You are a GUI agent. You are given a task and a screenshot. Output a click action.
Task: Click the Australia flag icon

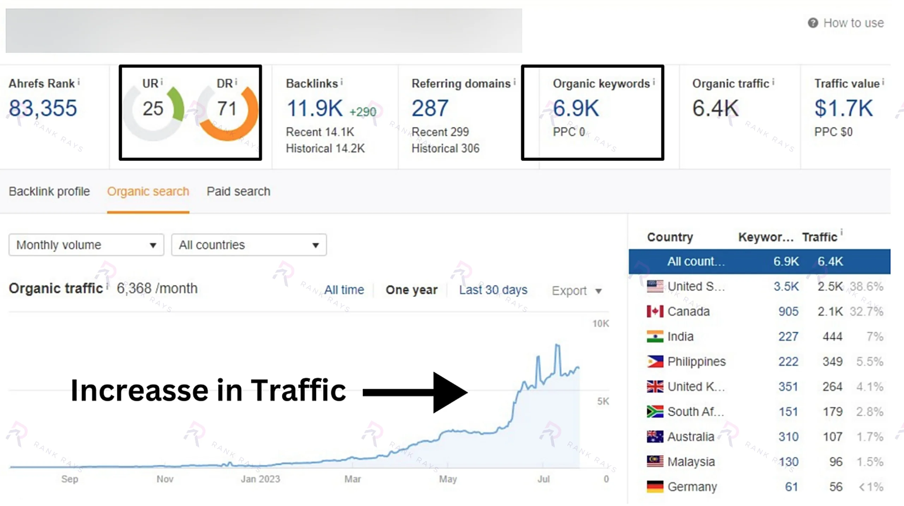655,437
